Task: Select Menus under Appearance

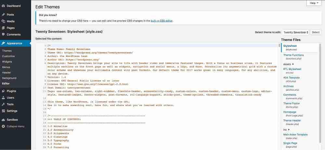Action: (x=6, y=67)
